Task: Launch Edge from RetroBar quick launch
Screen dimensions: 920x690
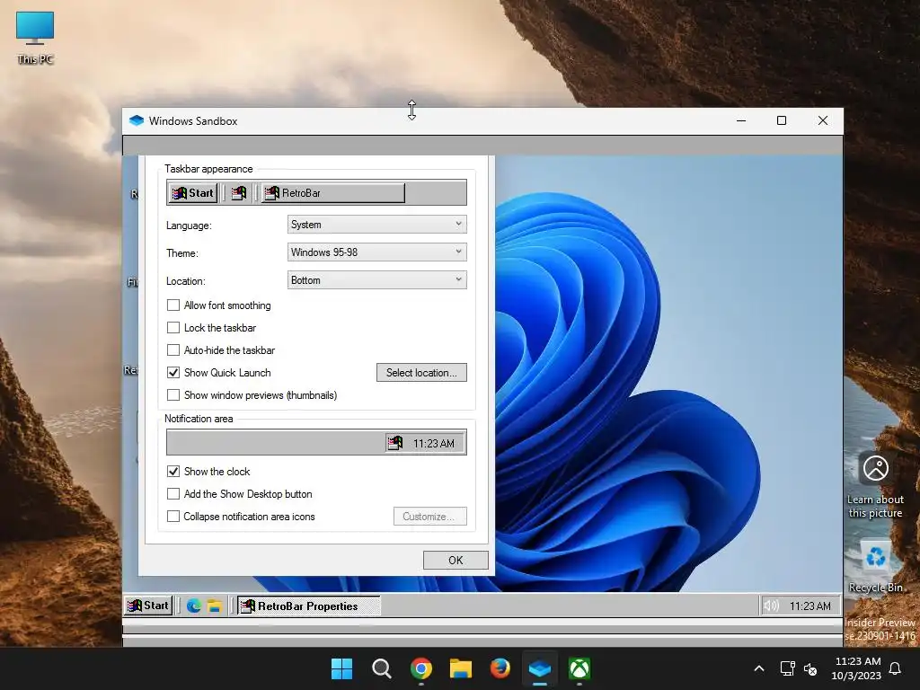Action: [x=194, y=606]
